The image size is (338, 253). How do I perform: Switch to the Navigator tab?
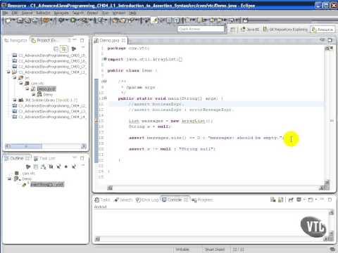click(x=15, y=41)
